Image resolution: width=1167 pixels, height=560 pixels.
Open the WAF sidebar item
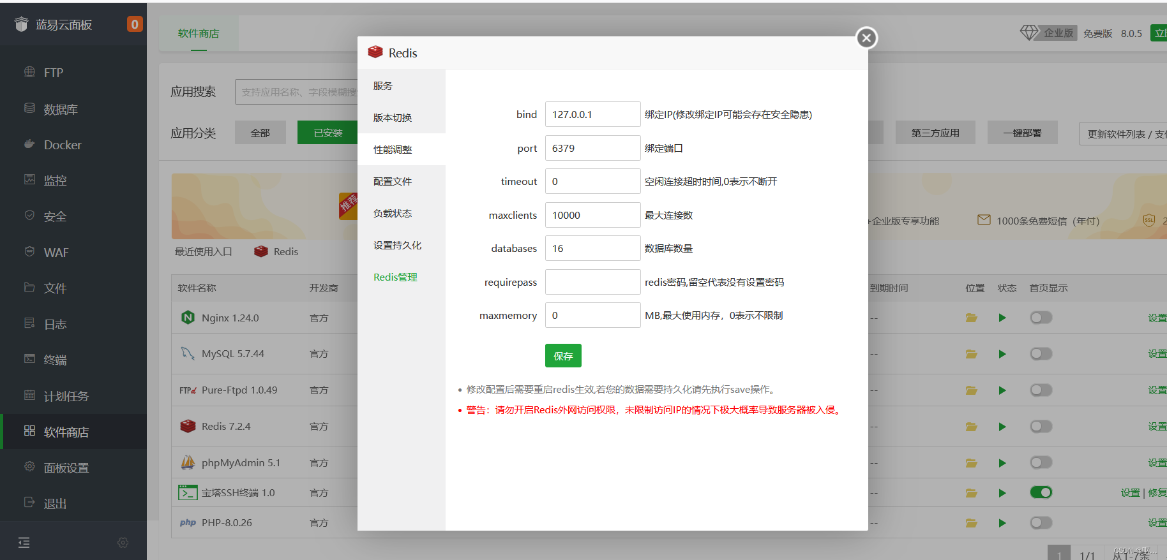[x=73, y=253]
